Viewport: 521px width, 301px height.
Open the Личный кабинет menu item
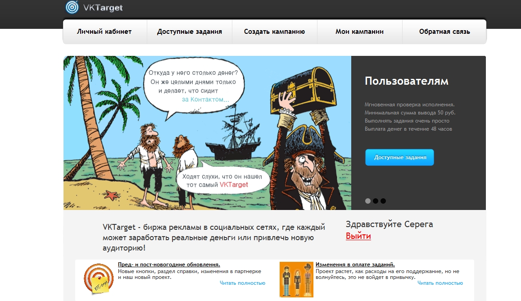(104, 32)
